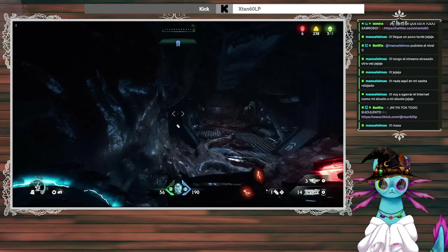Click the chat text 'nada aquí en mi casita relajado'
The image size is (448, 252).
click(394, 83)
